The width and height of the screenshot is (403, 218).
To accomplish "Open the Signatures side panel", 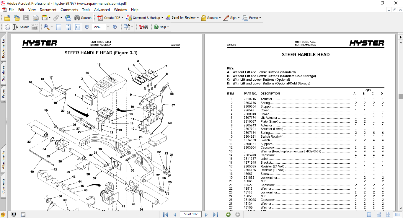I will (3, 73).
